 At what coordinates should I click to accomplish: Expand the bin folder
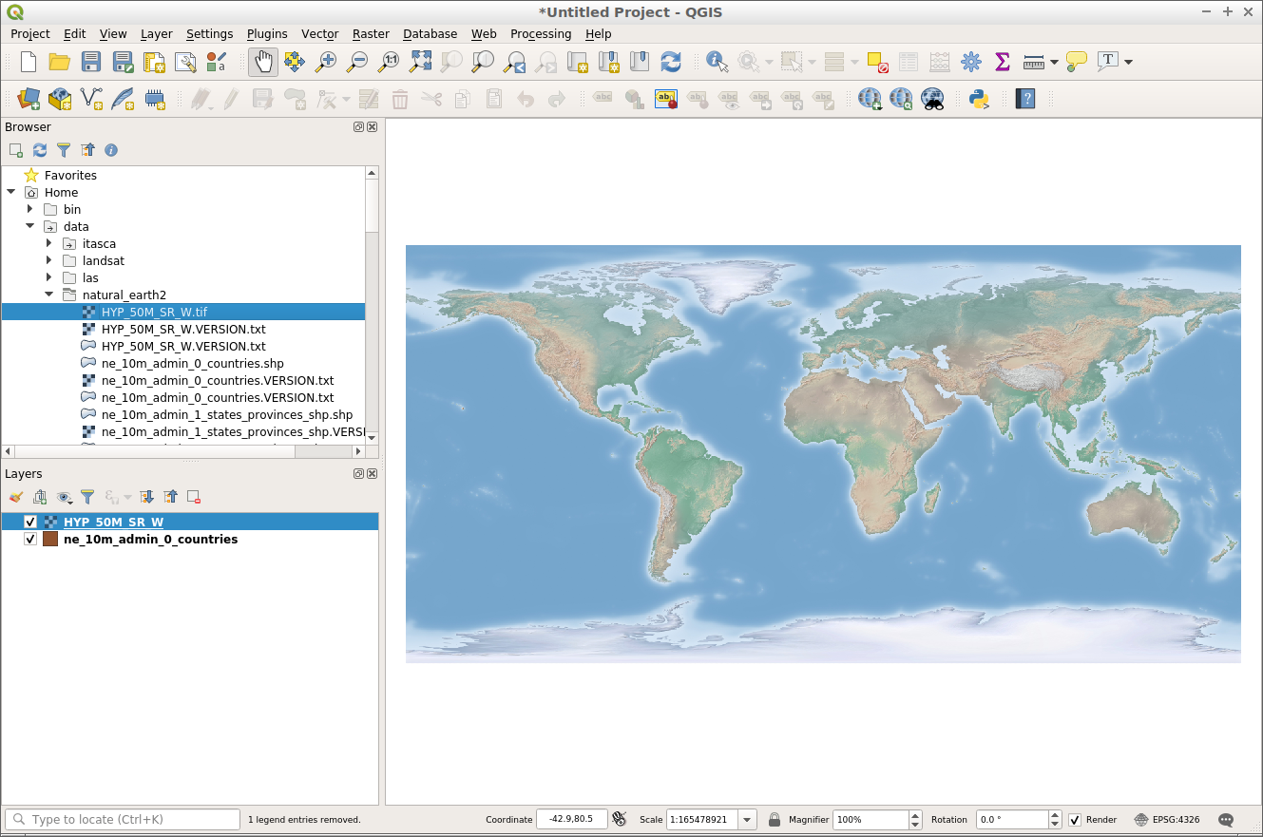point(29,209)
